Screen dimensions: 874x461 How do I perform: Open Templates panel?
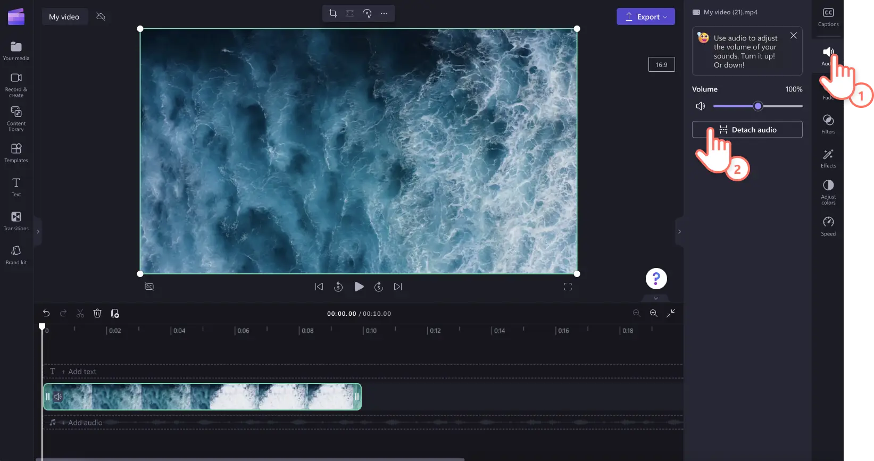point(16,153)
